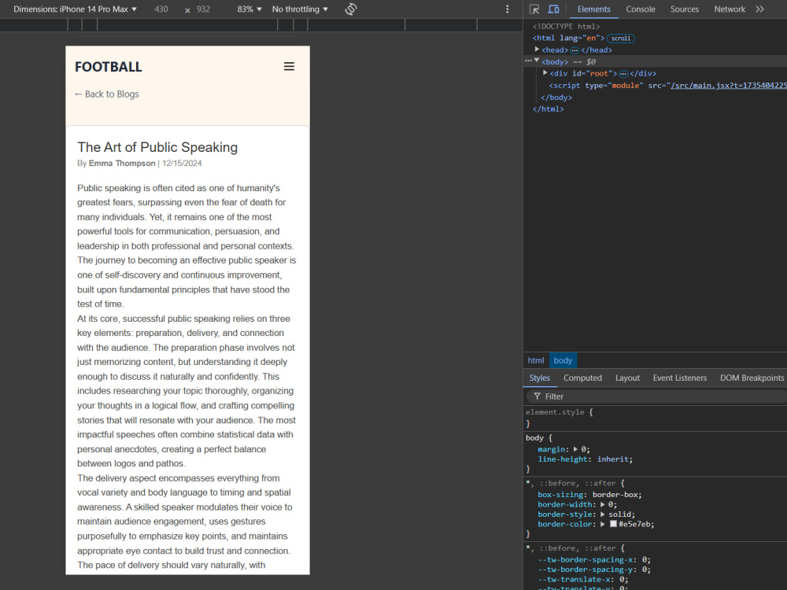Open the device toolbar more options menu
Image resolution: width=787 pixels, height=590 pixels.
point(508,9)
